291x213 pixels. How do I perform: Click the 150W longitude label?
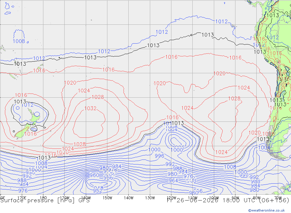tap(107, 198)
